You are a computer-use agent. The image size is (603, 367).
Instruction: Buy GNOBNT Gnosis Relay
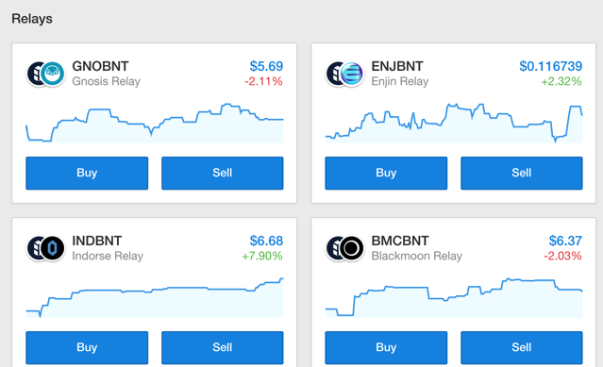click(x=87, y=173)
